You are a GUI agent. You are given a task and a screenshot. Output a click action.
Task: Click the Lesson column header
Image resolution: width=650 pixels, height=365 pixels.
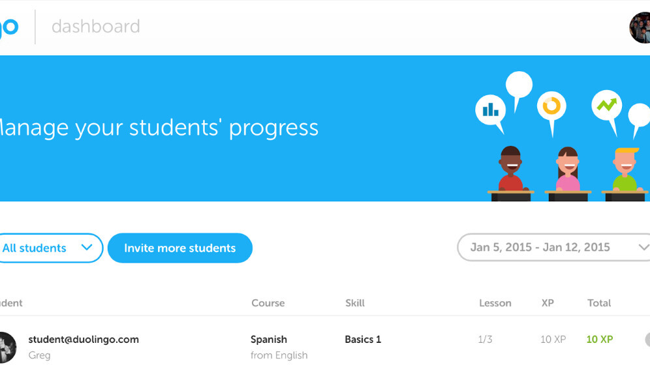pyautogui.click(x=495, y=303)
